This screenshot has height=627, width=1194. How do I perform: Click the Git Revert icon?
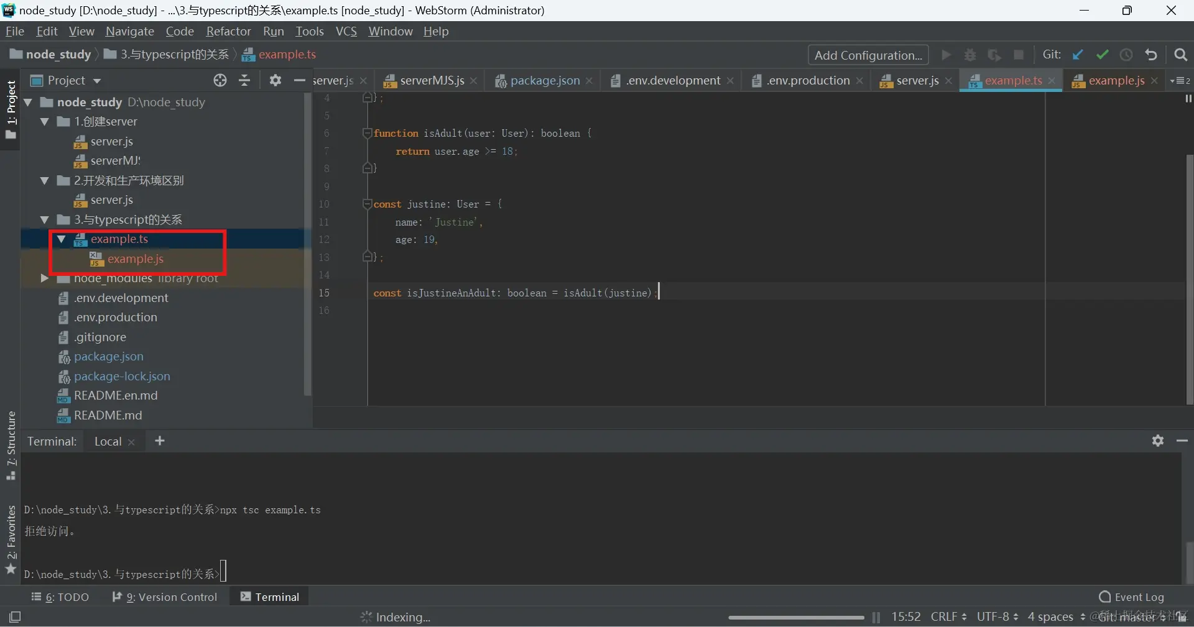point(1151,55)
